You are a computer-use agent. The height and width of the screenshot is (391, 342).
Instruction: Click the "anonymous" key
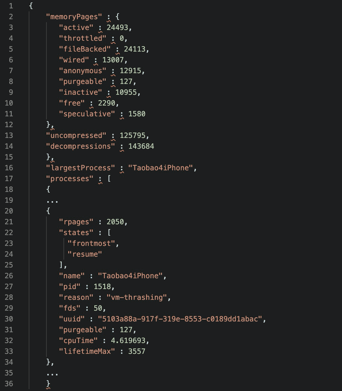pyautogui.click(x=82, y=71)
